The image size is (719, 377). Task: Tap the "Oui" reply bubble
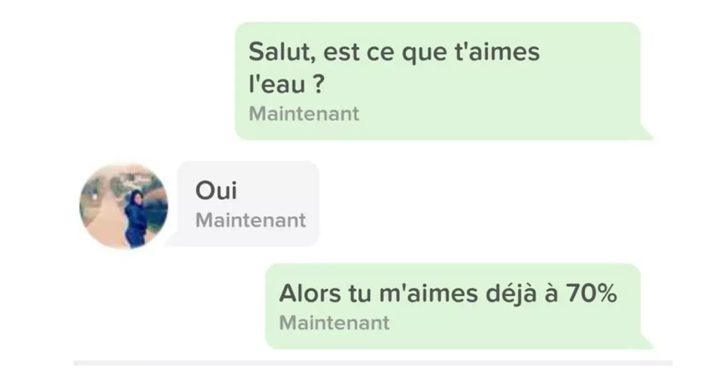tap(248, 203)
